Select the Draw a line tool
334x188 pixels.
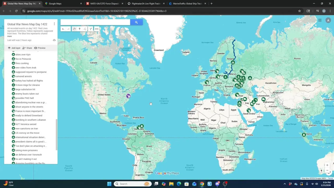click(85, 29)
